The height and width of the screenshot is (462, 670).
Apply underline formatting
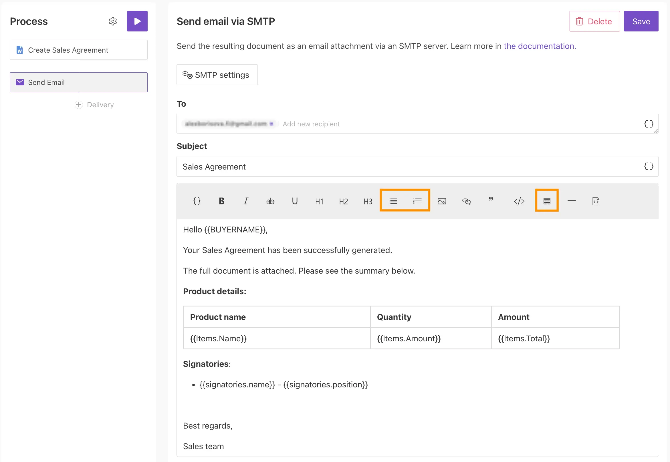[x=295, y=201]
